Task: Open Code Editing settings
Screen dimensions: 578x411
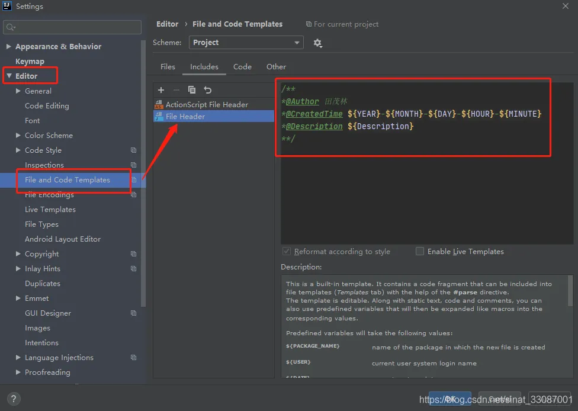Action: [47, 106]
